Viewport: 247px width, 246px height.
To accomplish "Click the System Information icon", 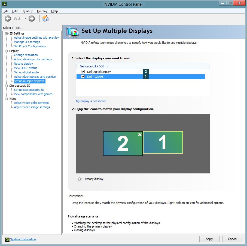I will pos(7,239).
